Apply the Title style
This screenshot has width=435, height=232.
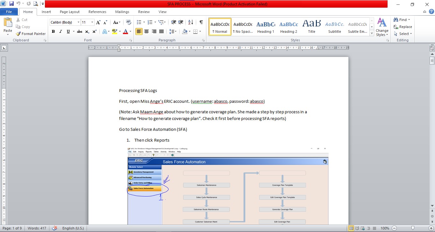click(x=311, y=27)
